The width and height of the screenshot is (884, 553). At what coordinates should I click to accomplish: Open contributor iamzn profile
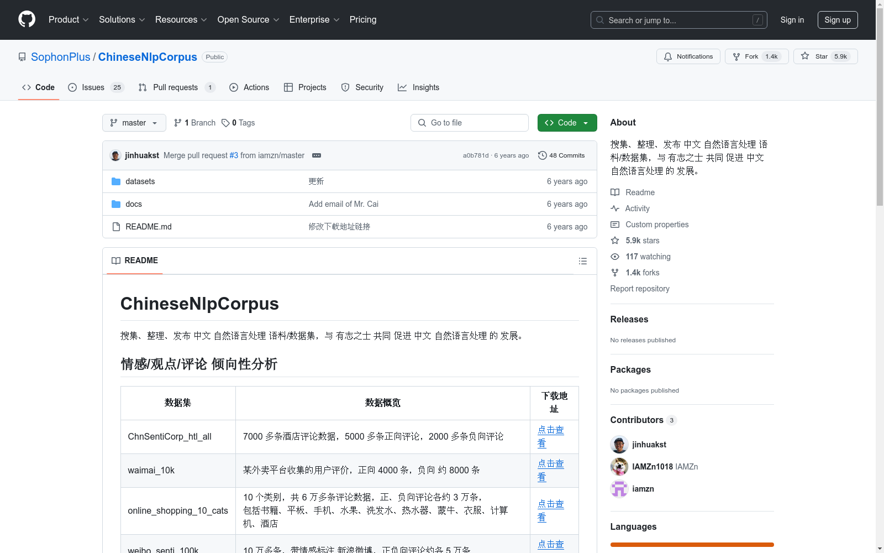(x=643, y=489)
